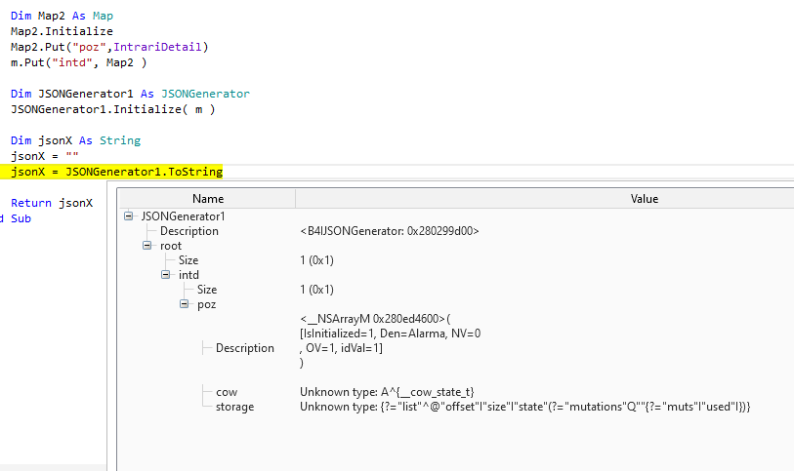794x471 pixels.
Task: Select the storage tree row
Action: (x=234, y=407)
